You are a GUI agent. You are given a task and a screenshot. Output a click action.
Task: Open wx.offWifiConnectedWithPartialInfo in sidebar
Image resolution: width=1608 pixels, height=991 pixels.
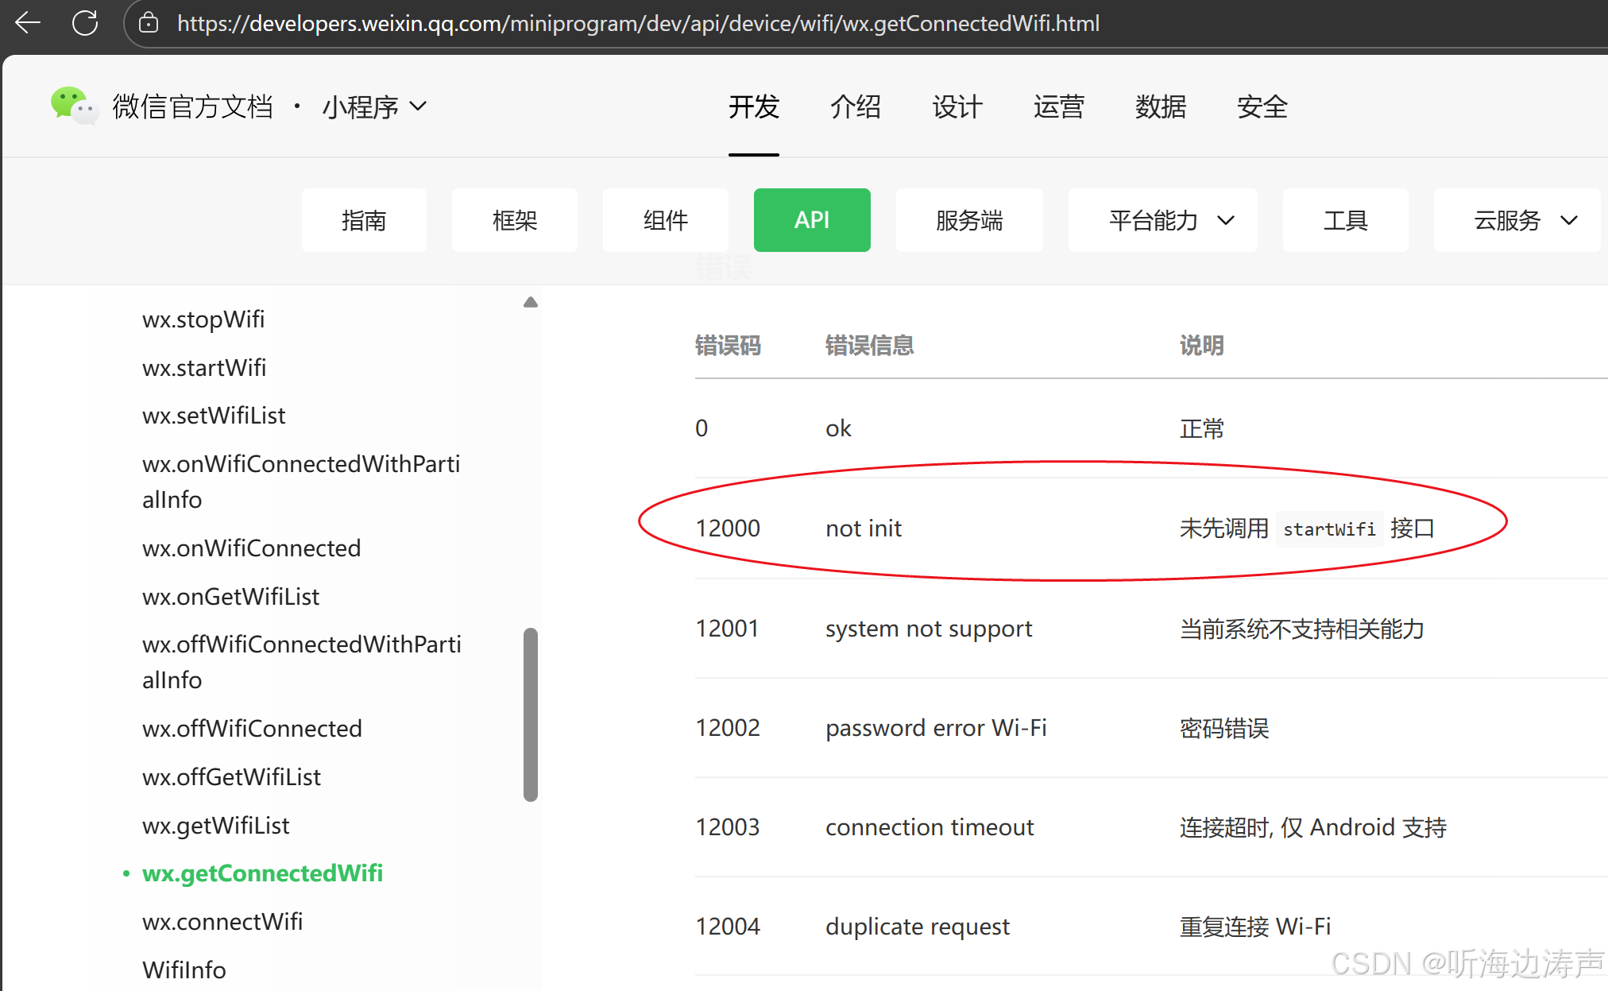302,662
